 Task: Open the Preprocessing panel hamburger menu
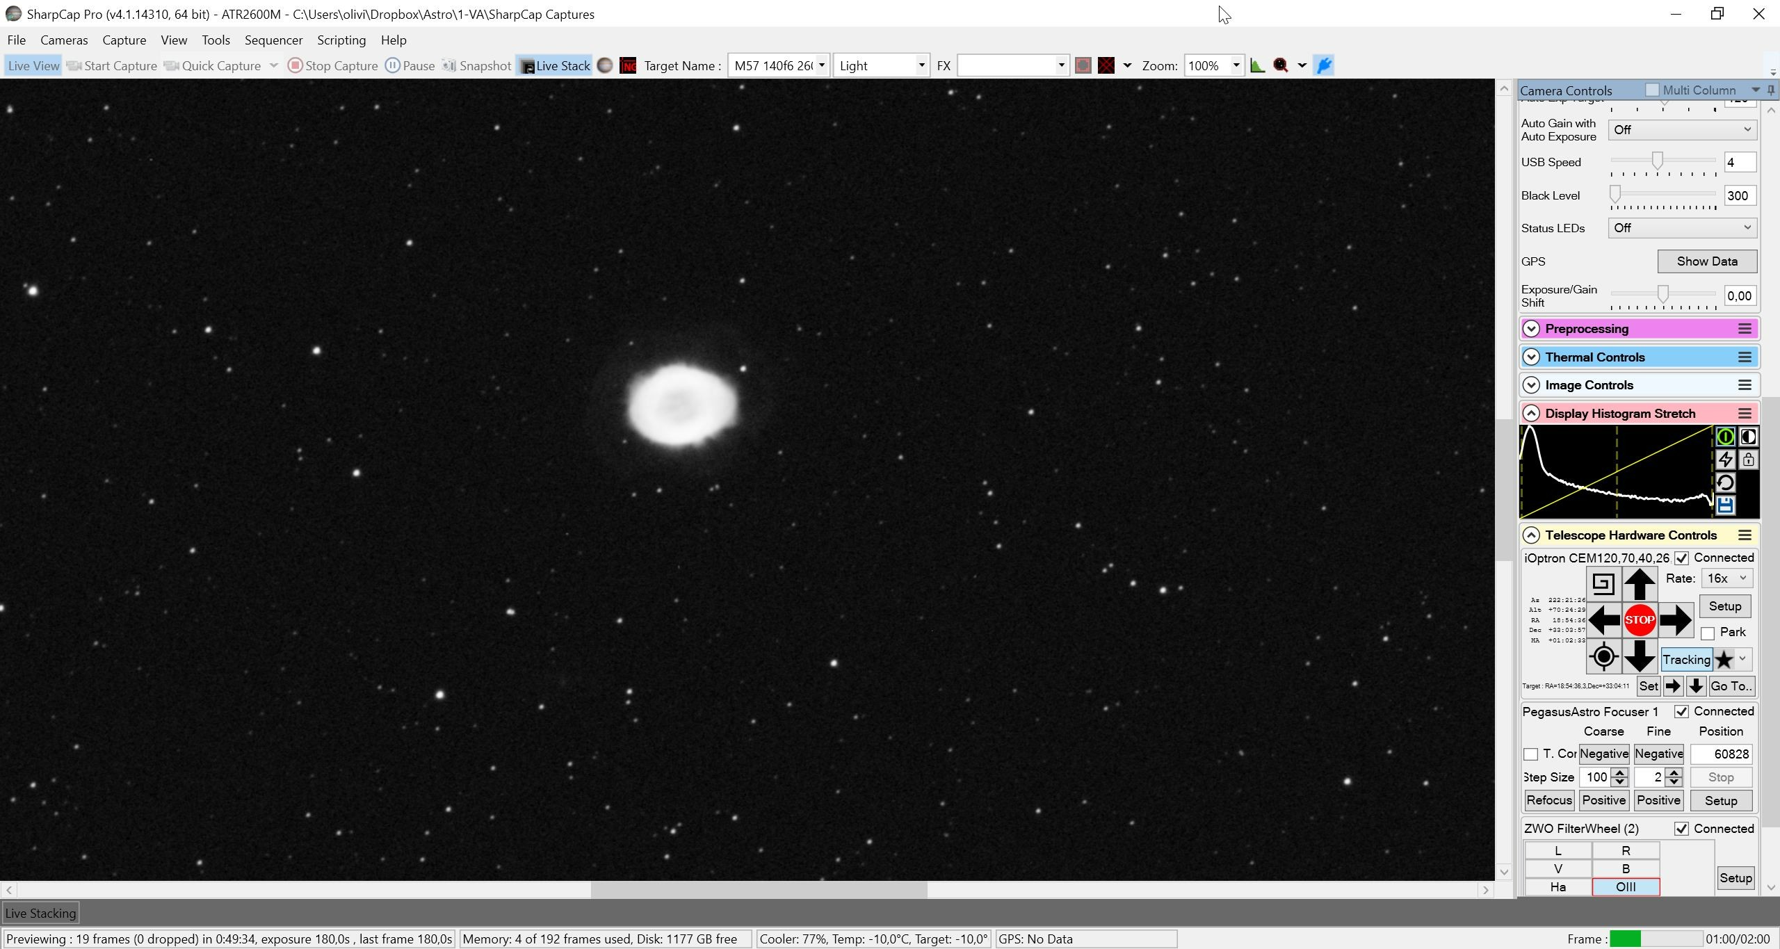click(1745, 329)
